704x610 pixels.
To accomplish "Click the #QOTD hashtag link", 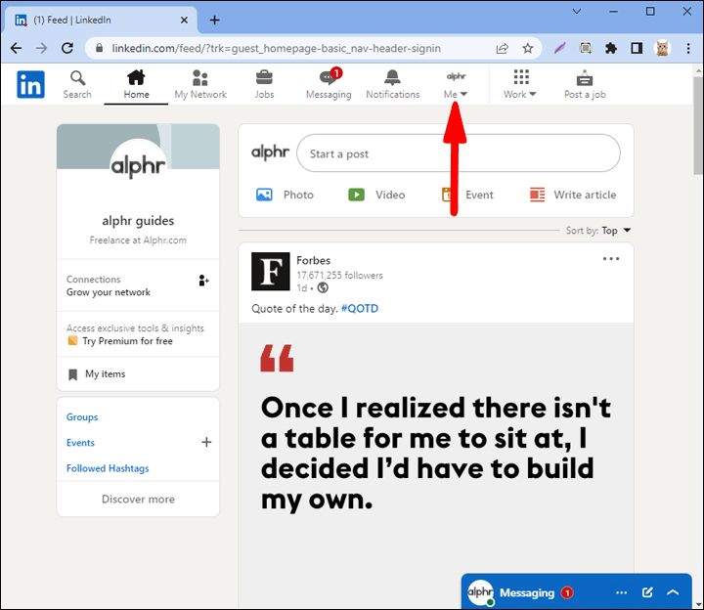I will pos(359,309).
